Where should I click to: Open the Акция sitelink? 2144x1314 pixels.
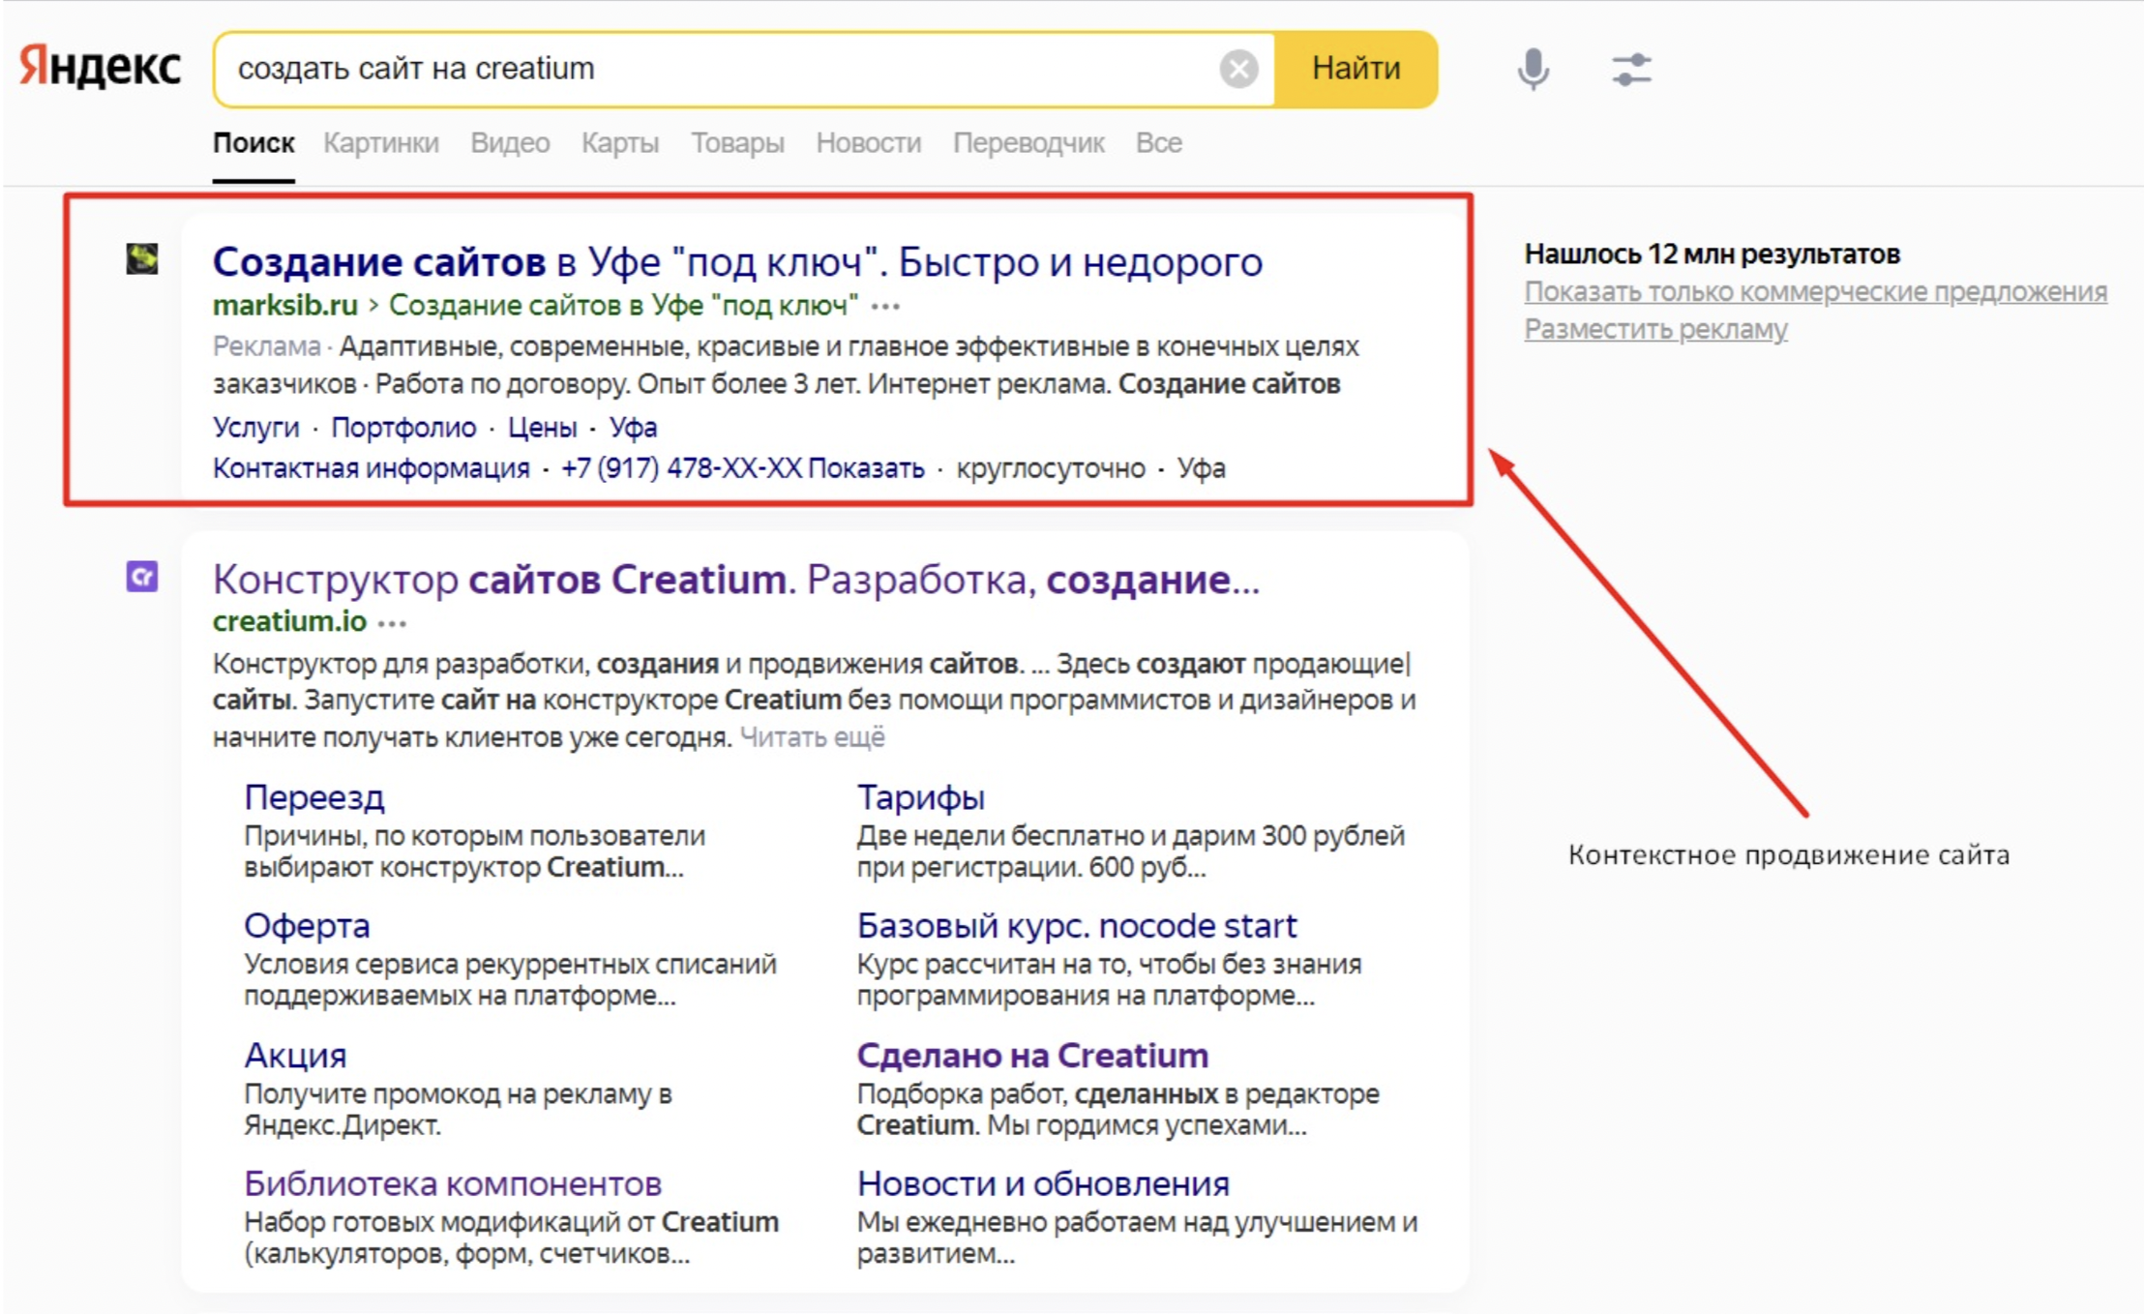pos(295,1055)
